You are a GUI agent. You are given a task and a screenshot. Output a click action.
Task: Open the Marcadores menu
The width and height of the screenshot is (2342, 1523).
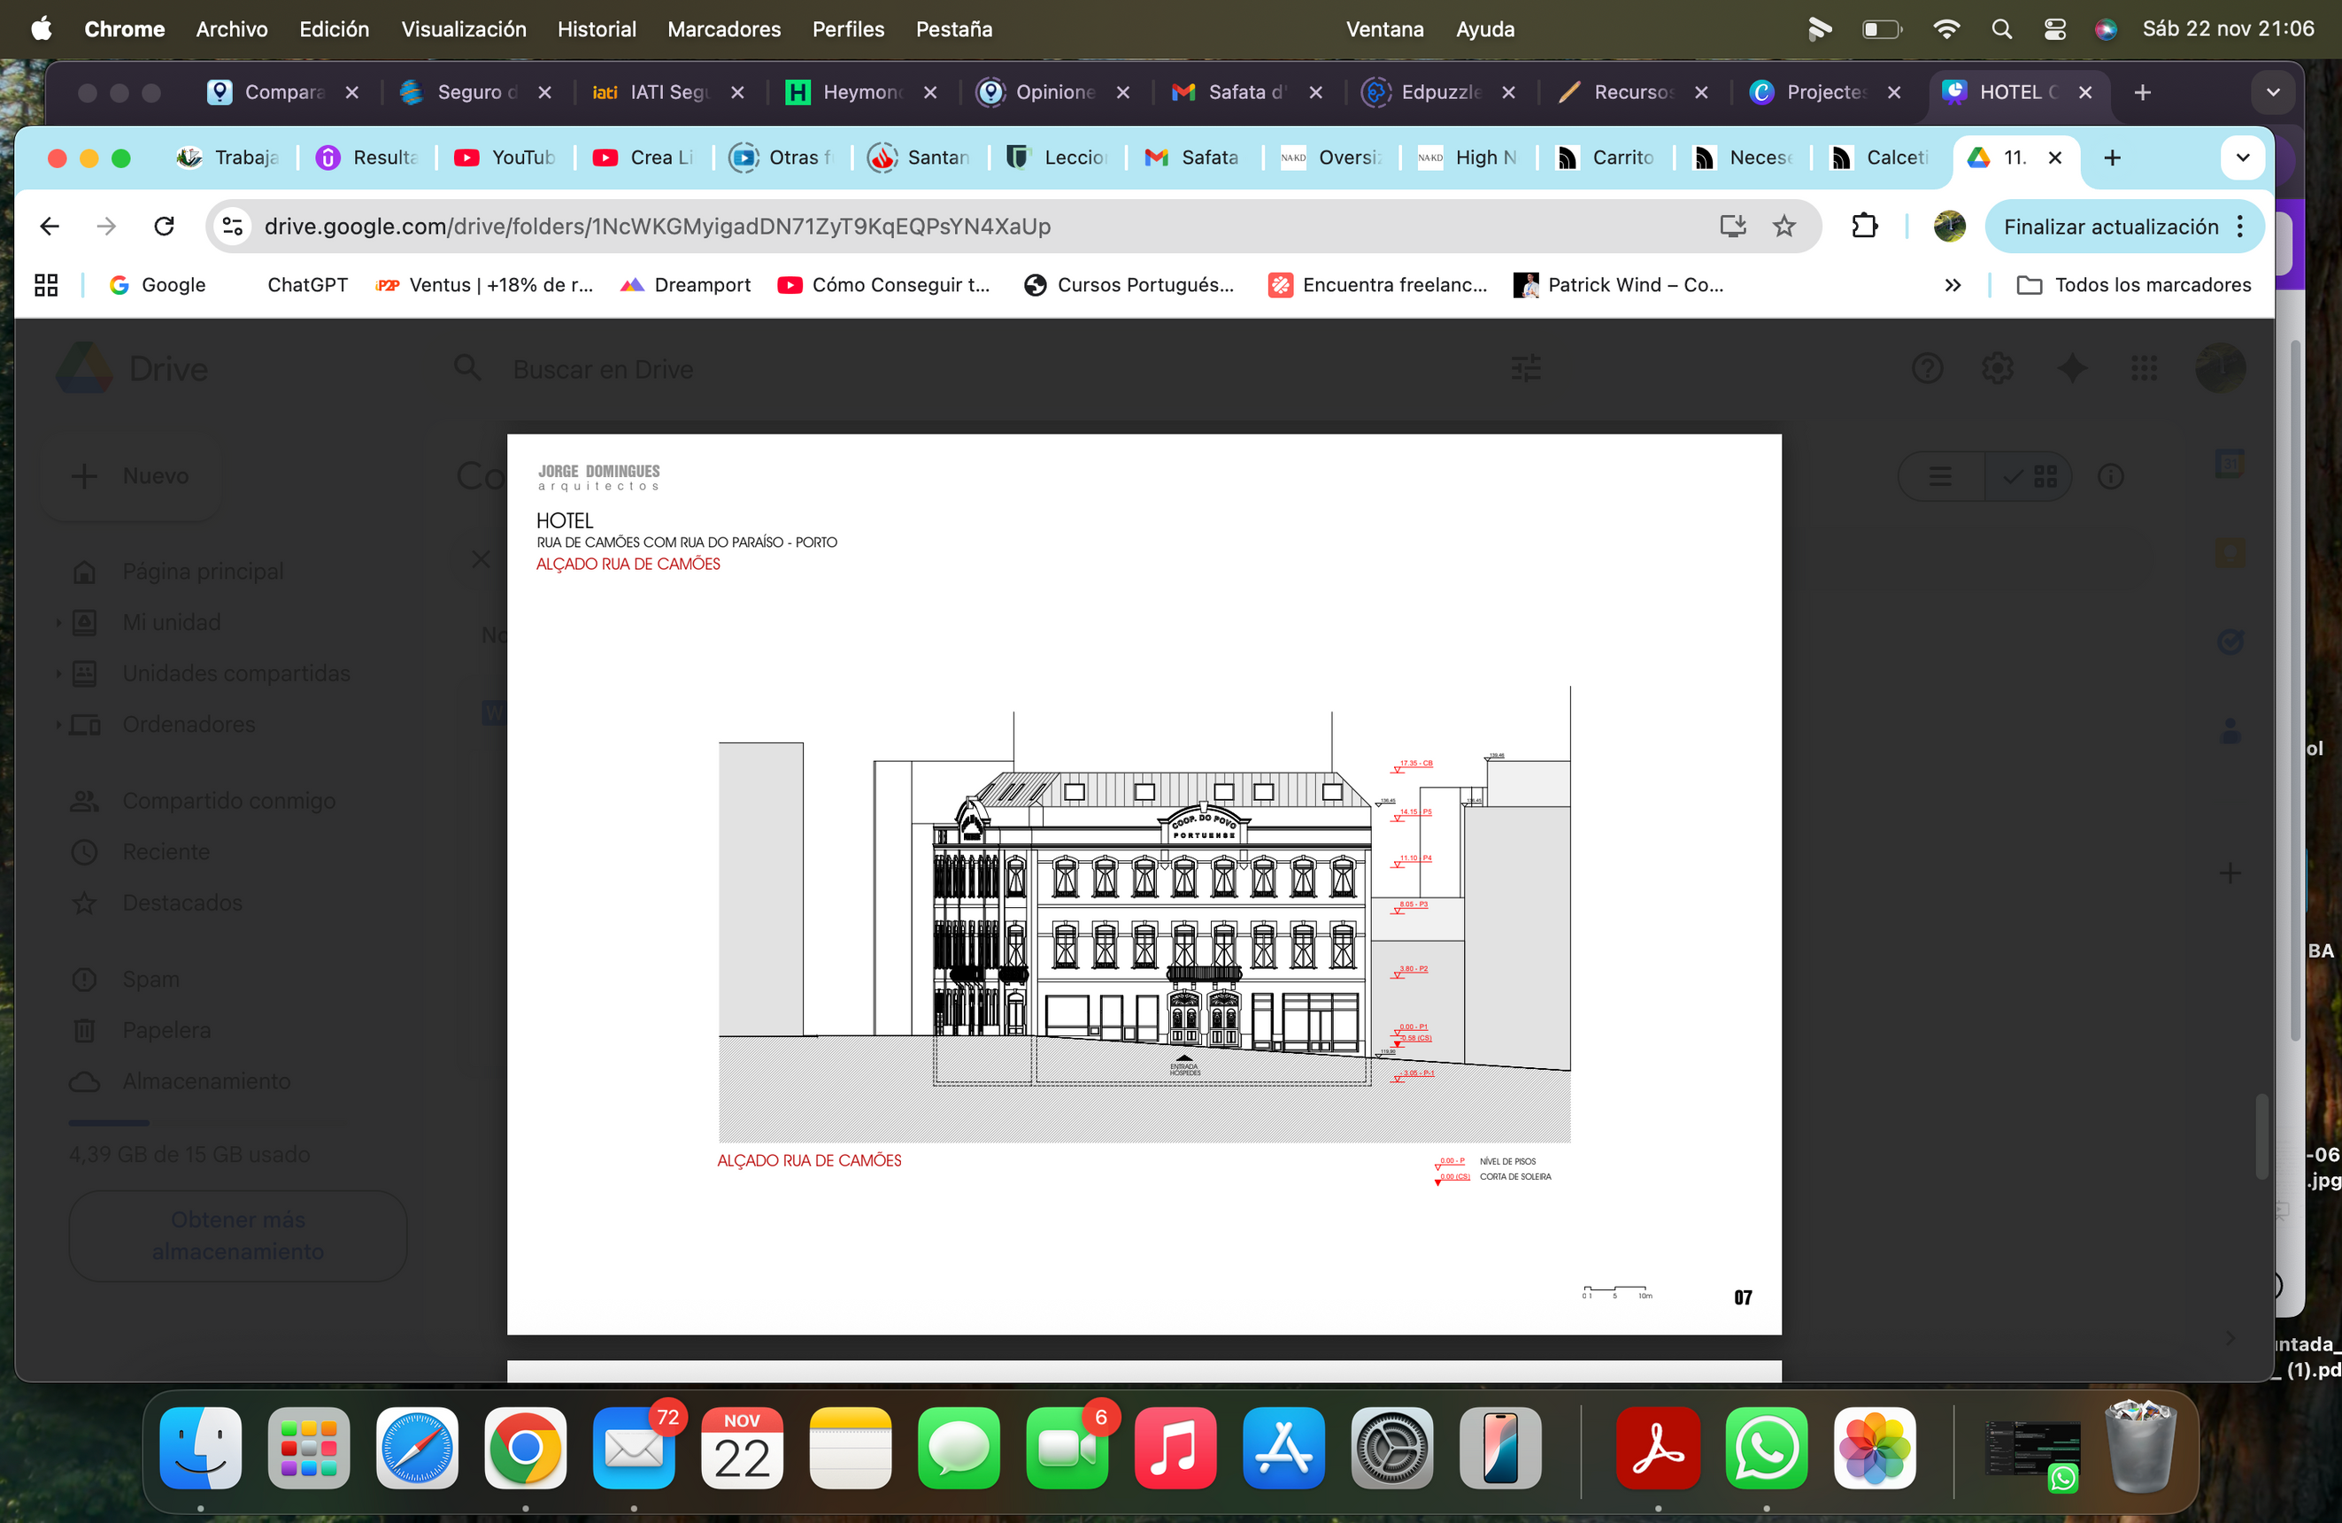click(723, 29)
